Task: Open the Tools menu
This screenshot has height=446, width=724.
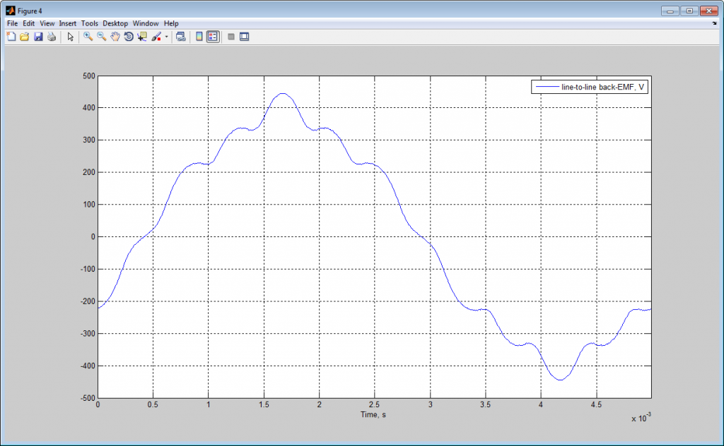Action: pos(89,23)
